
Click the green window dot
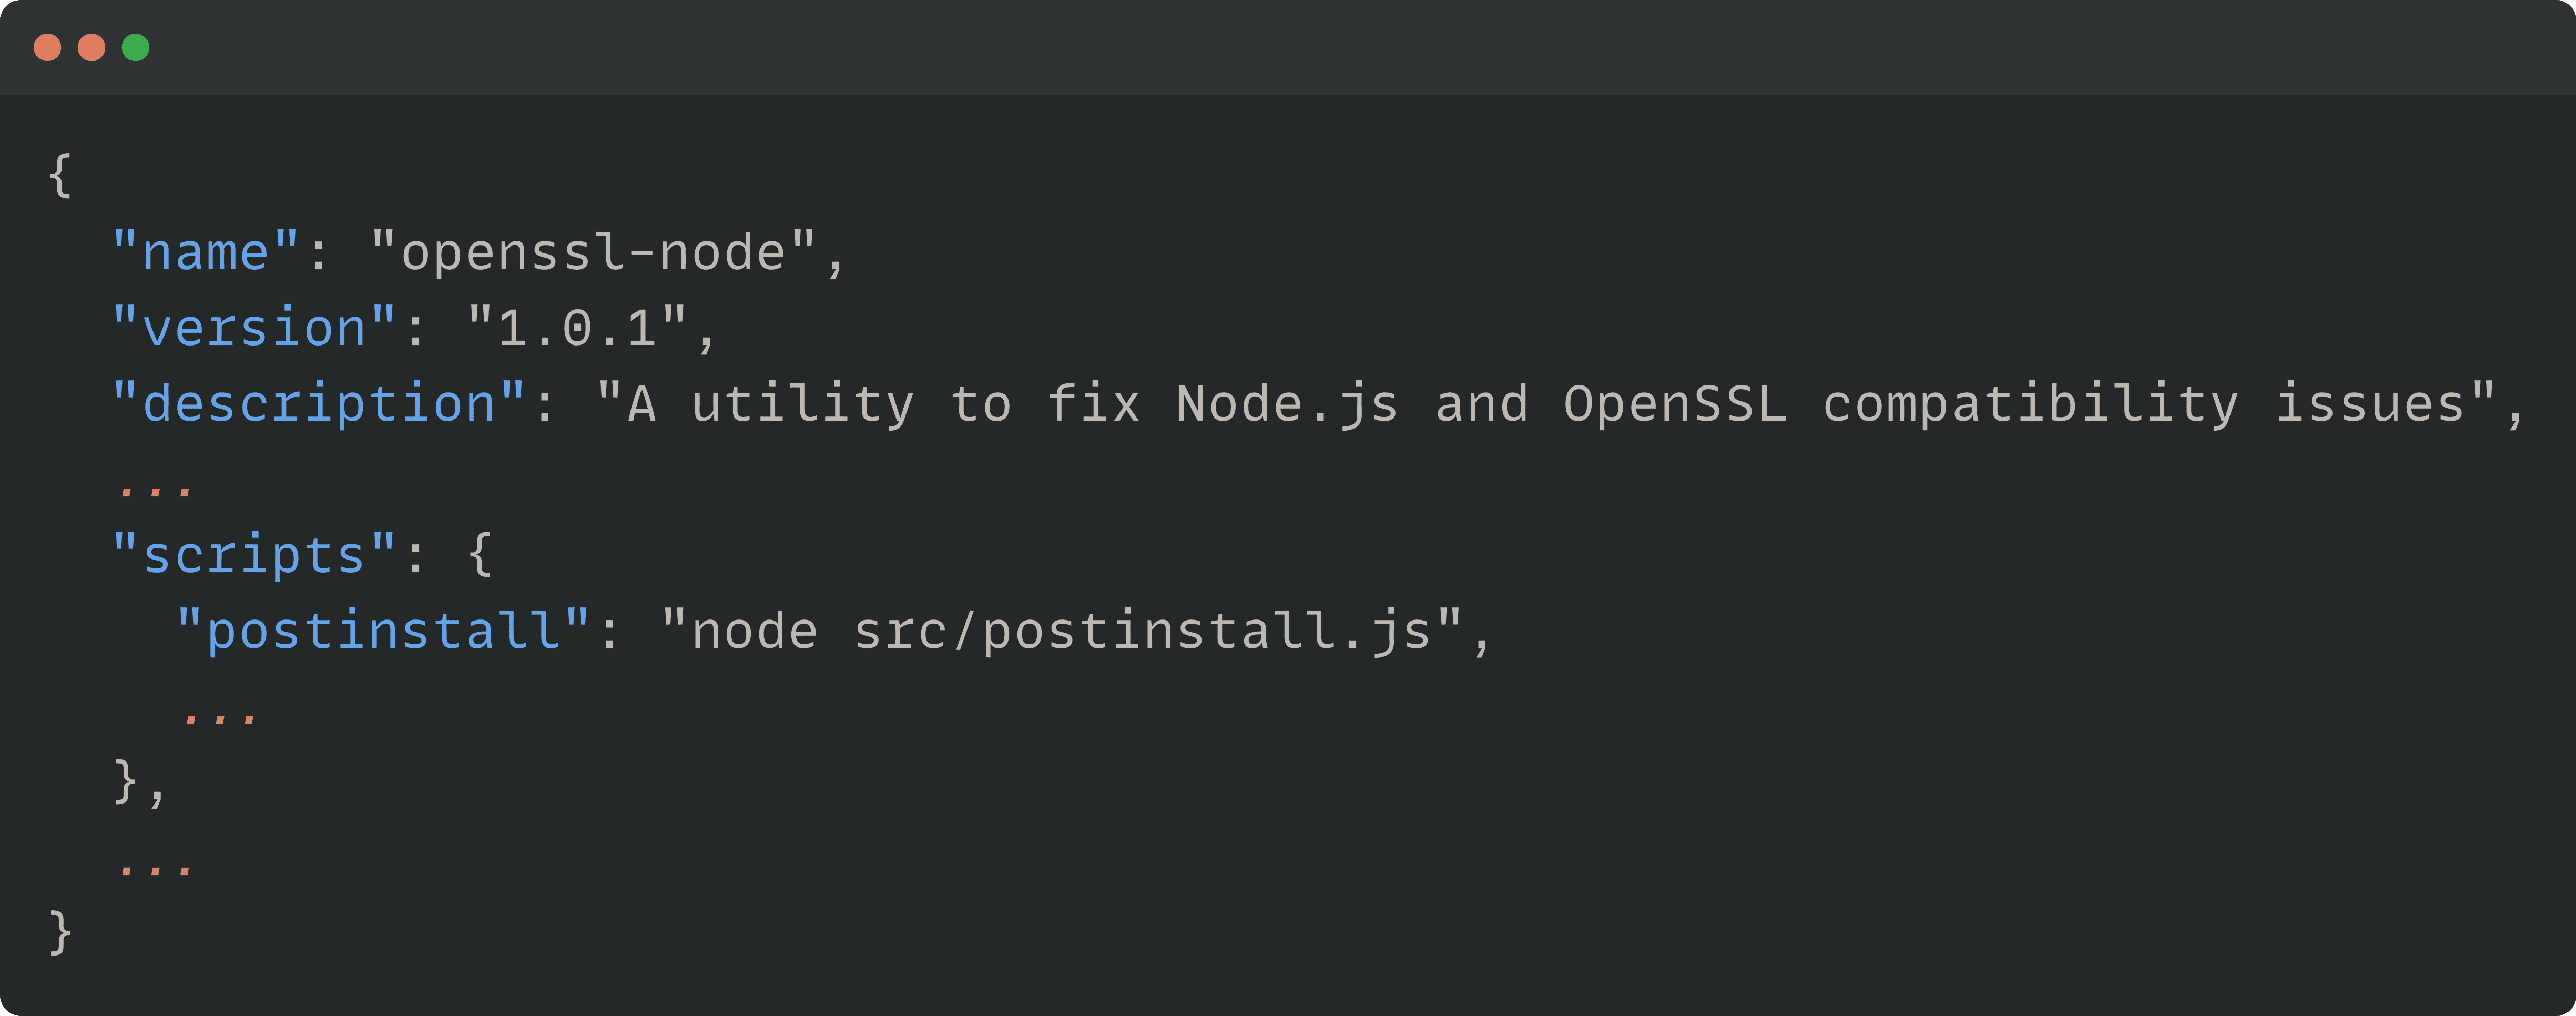(135, 47)
